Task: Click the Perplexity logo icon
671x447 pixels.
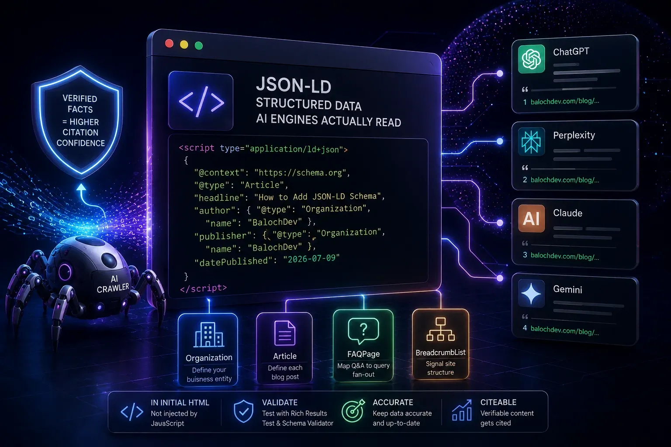Action: (531, 142)
